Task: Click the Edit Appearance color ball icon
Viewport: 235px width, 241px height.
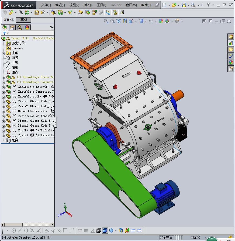Action: (x=161, y=21)
